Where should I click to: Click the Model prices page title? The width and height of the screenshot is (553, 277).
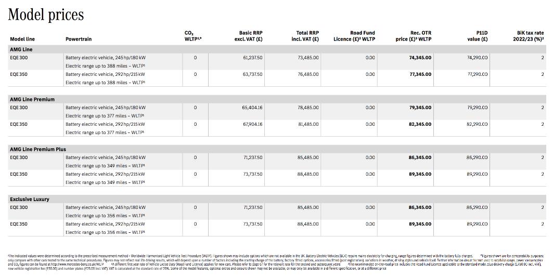pos(46,15)
